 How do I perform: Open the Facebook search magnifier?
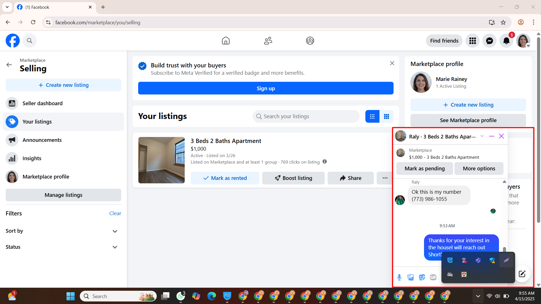click(30, 41)
